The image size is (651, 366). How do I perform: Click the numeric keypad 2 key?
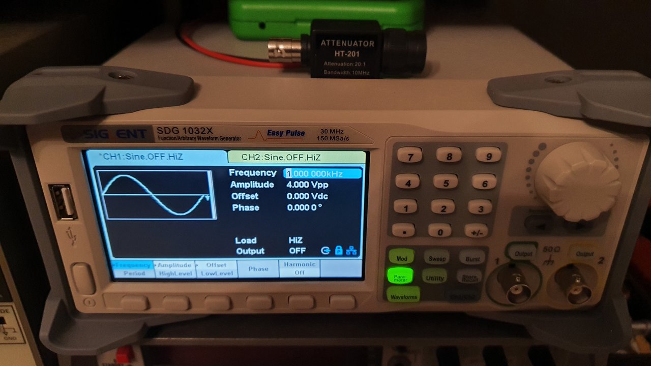click(x=443, y=207)
